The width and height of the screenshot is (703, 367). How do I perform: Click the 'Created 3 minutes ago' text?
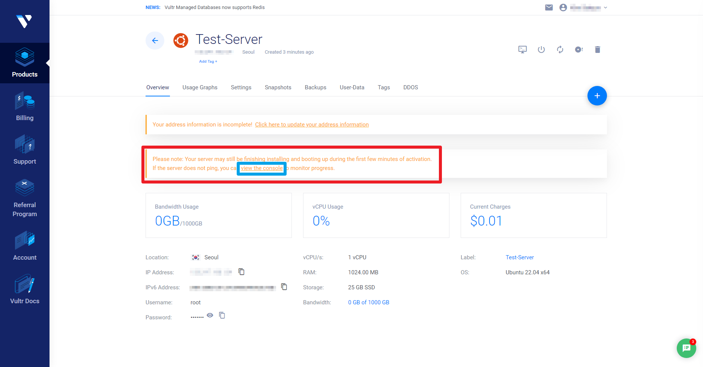[x=289, y=52]
